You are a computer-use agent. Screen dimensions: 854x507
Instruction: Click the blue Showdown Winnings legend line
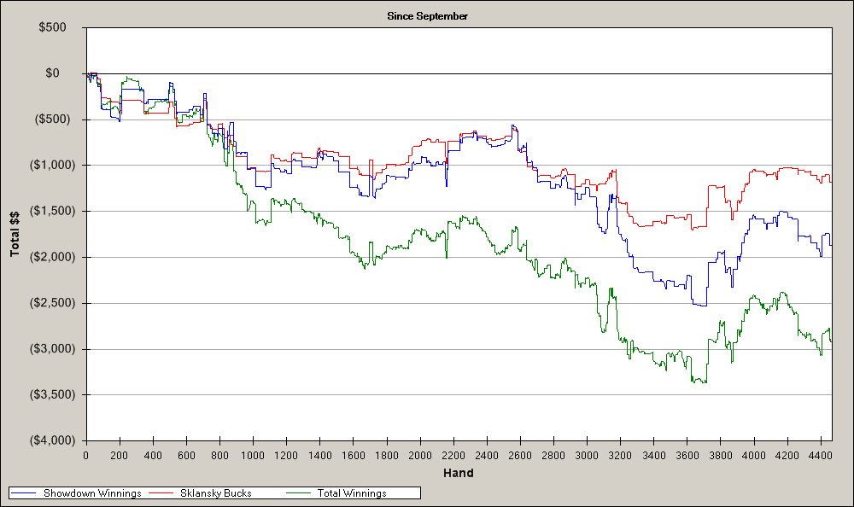tap(26, 493)
